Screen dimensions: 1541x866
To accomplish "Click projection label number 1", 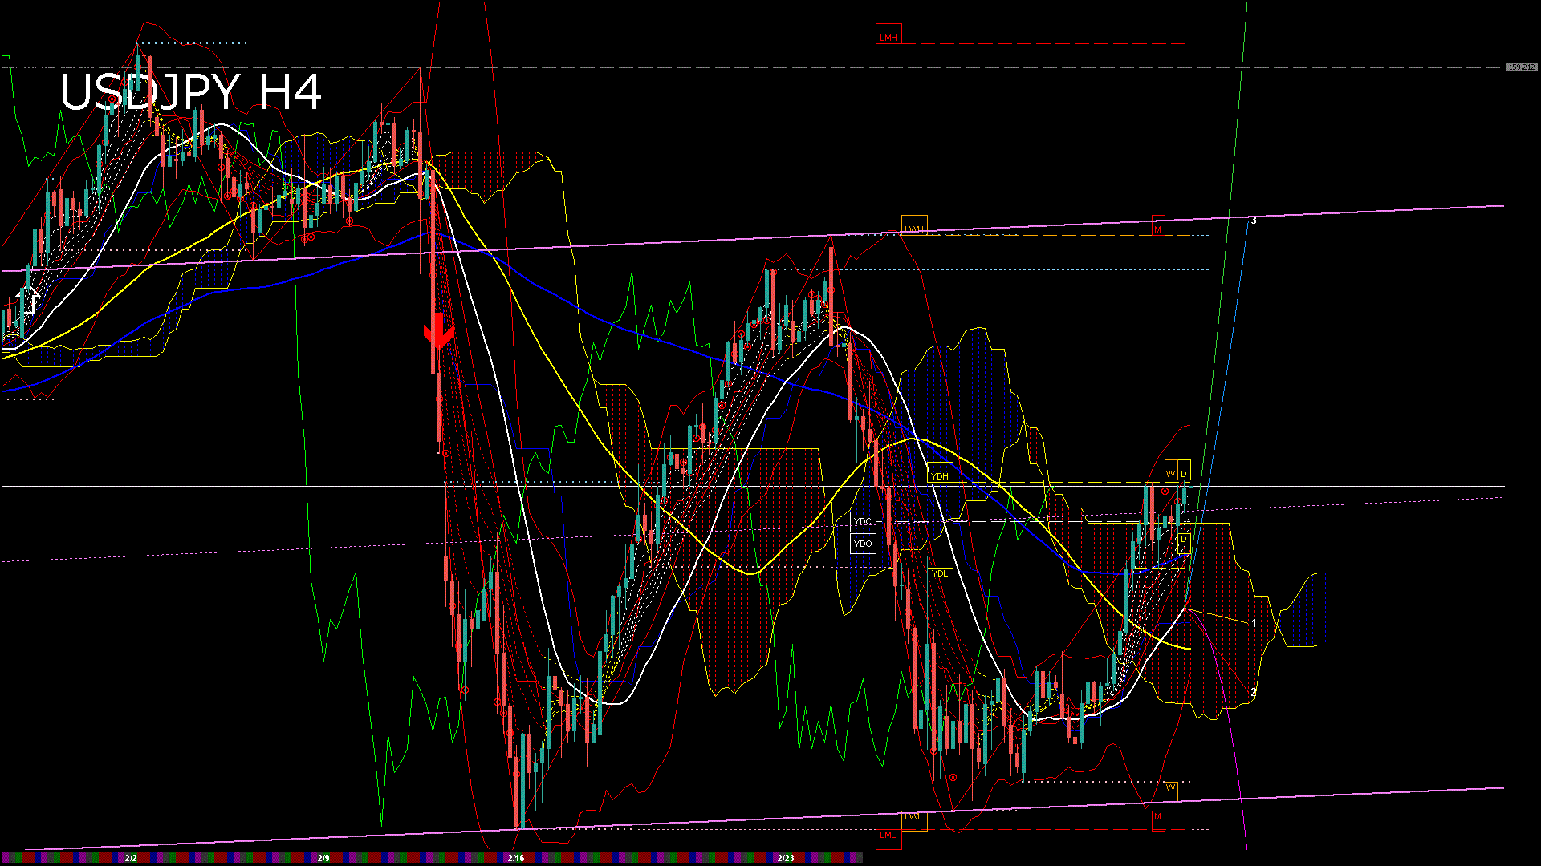I will pyautogui.click(x=1254, y=623).
